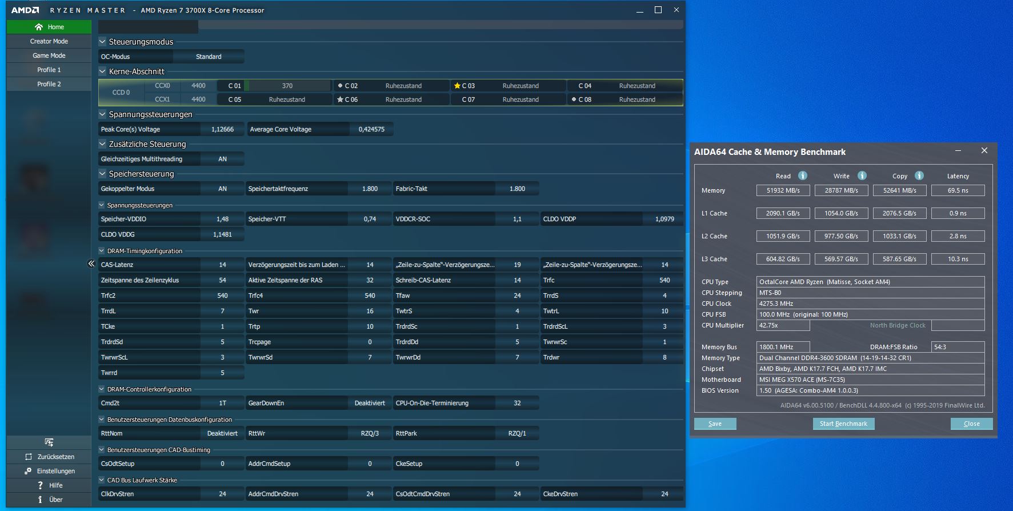
Task: Click Peak Core(s) Voltage 1,12666 value
Action: tap(223, 129)
